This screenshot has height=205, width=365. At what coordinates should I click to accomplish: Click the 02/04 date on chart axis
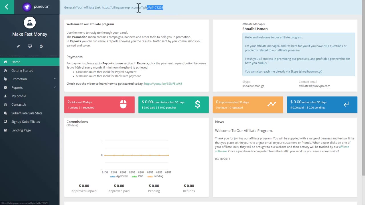141,173
